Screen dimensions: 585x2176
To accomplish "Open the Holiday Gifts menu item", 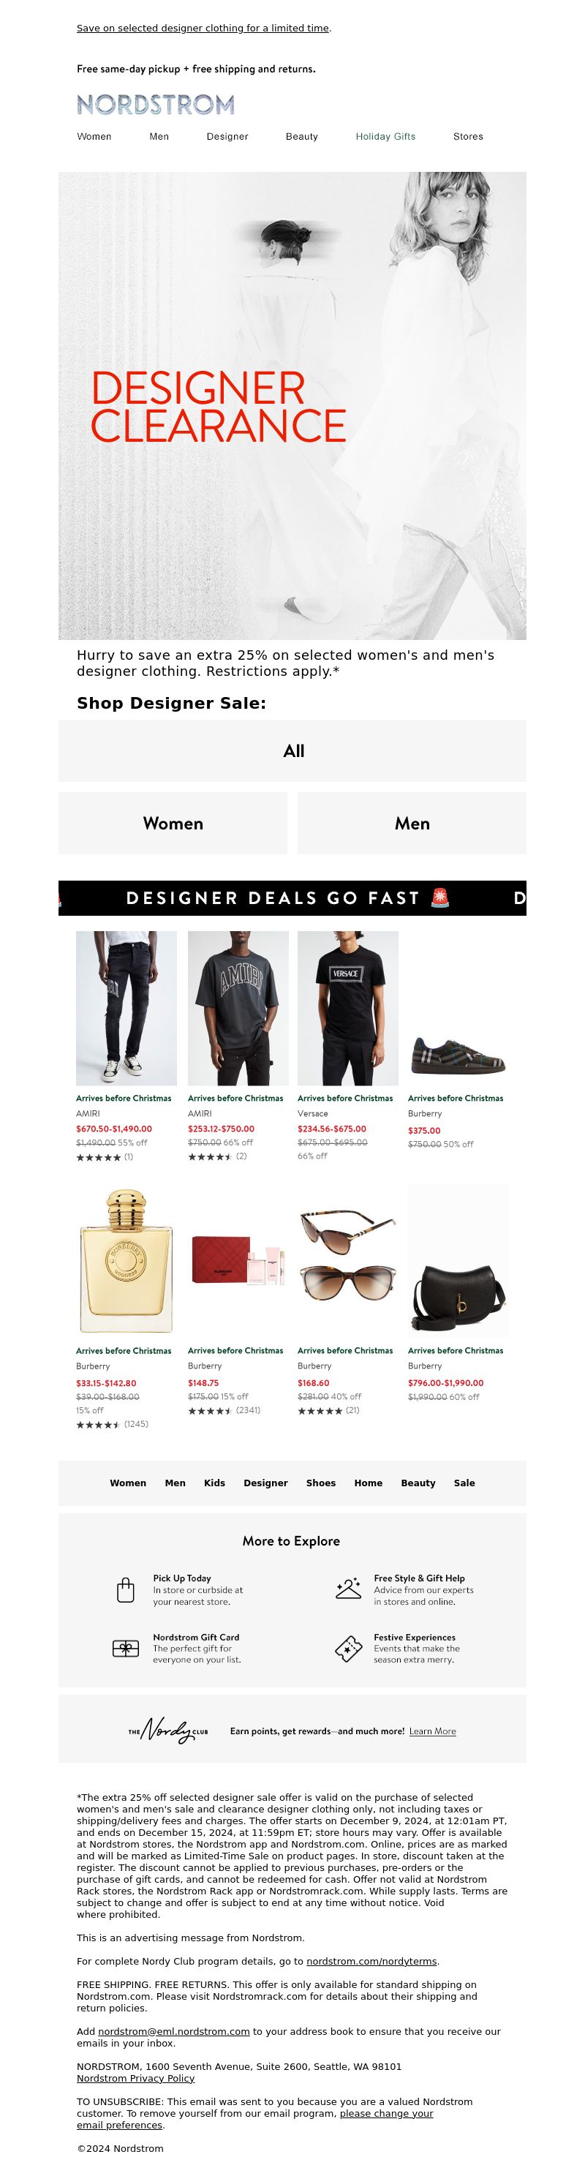I will 385,136.
